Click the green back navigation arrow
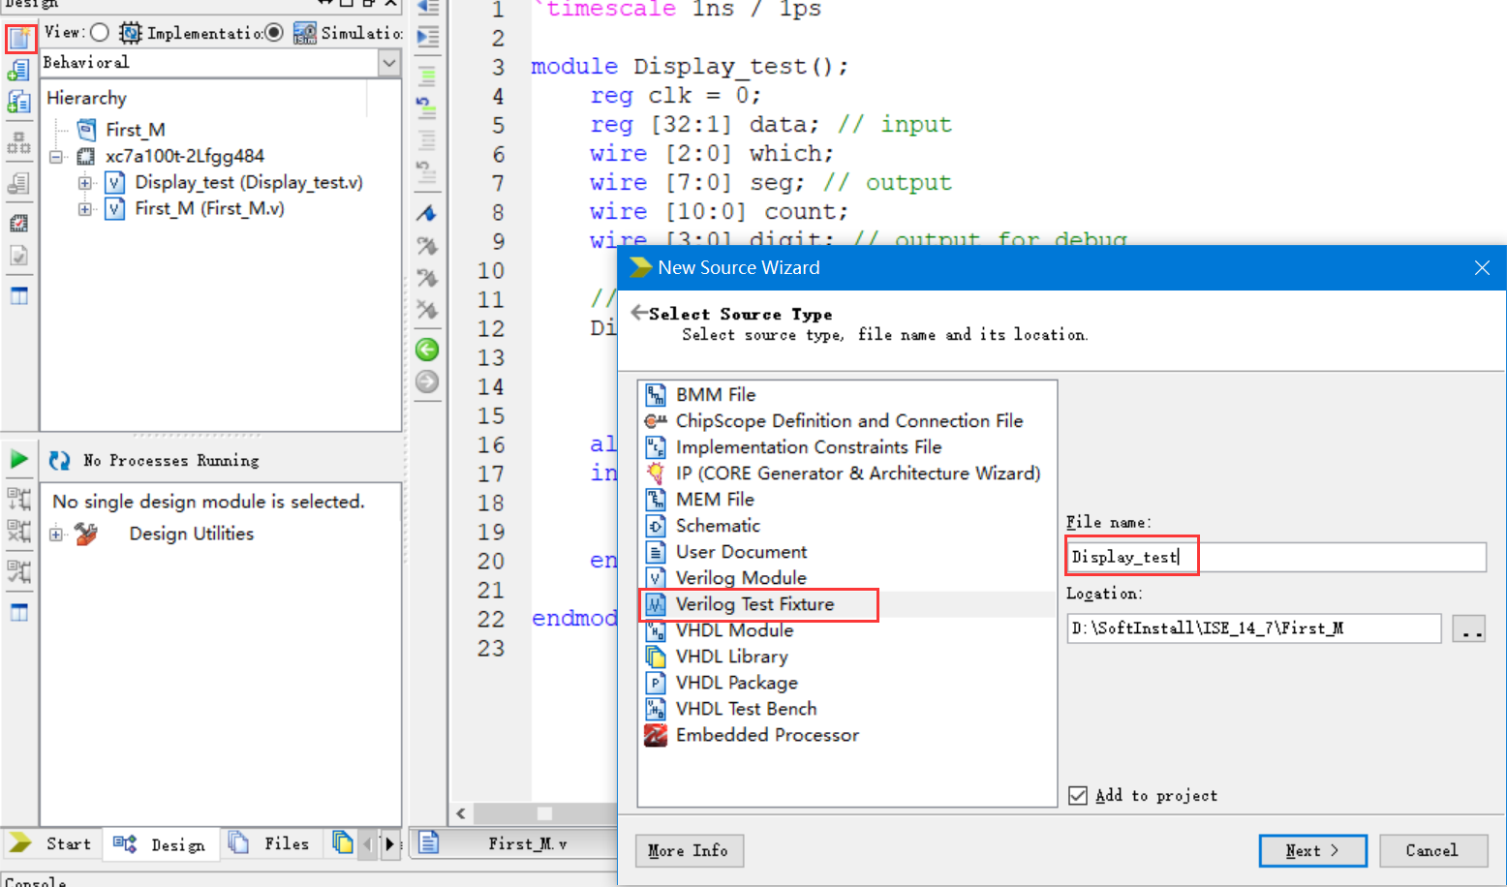The width and height of the screenshot is (1507, 887). [427, 350]
